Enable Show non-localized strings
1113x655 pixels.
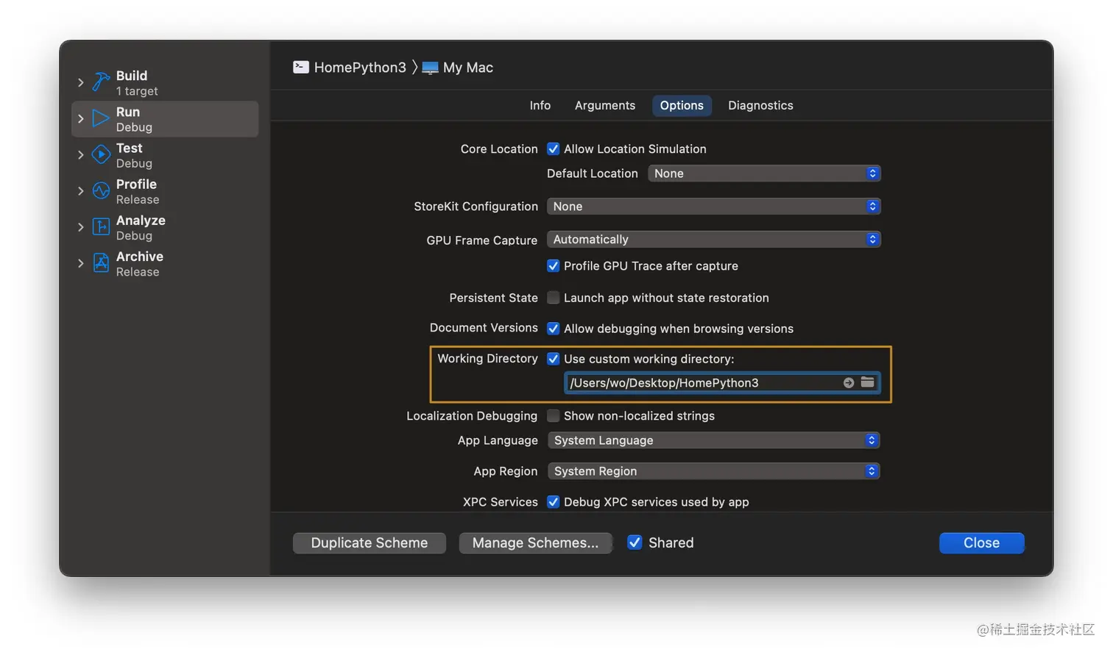point(554,415)
